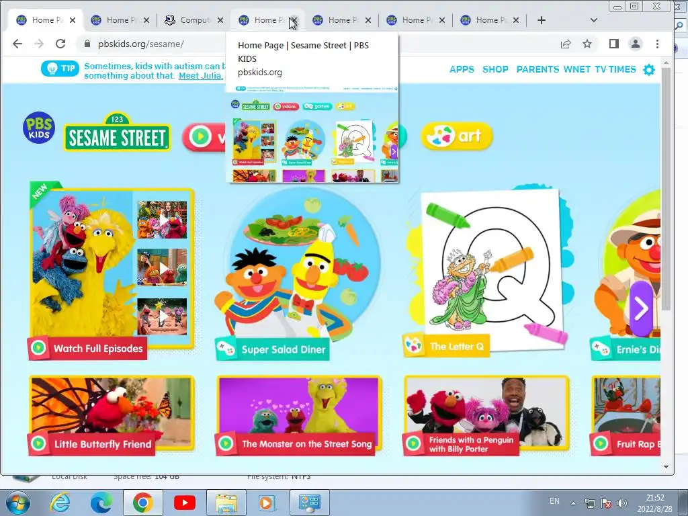
Task: Open the PARENTS link
Action: tap(537, 69)
